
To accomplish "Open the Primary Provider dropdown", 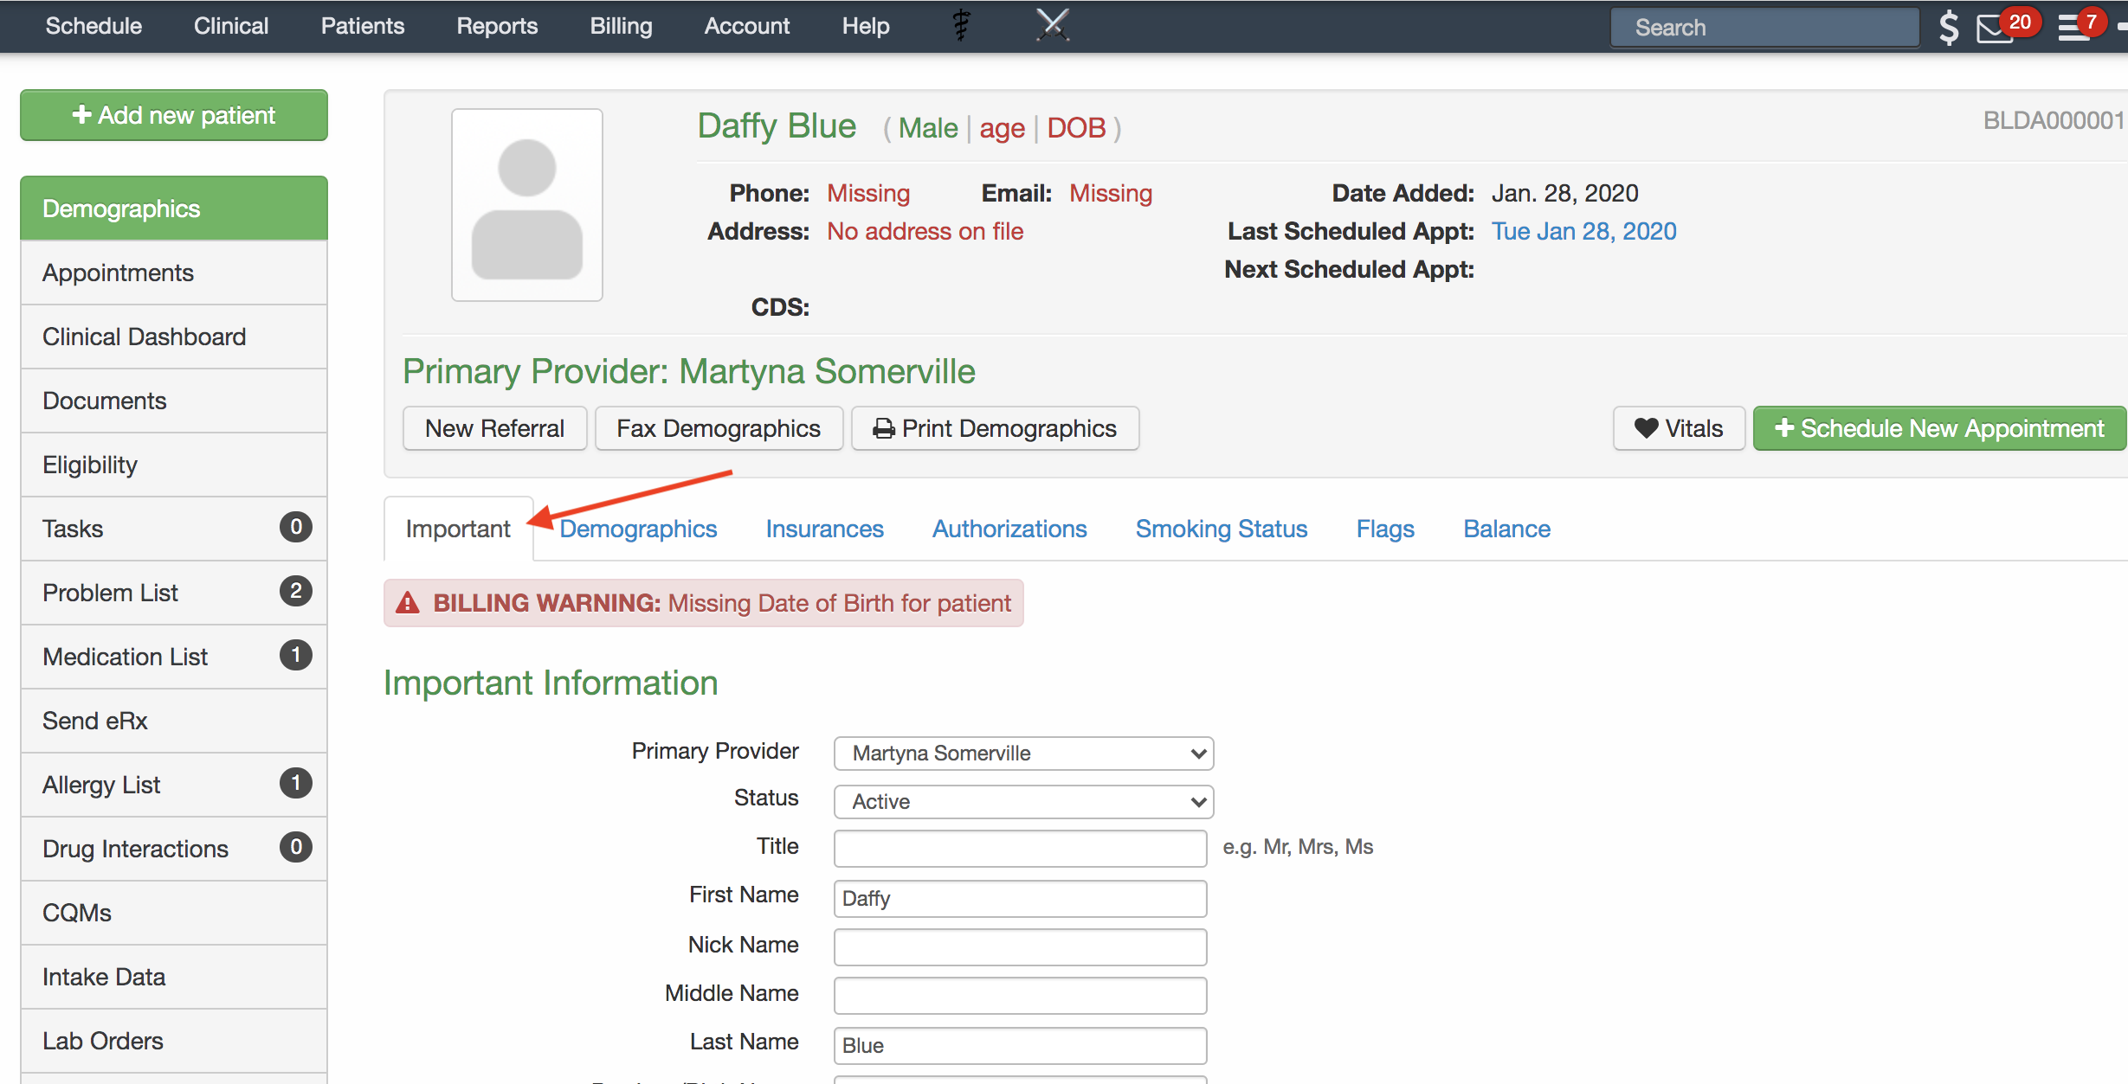I will [x=1023, y=753].
